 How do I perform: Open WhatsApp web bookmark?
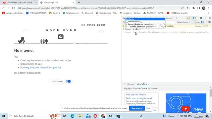(71, 13)
